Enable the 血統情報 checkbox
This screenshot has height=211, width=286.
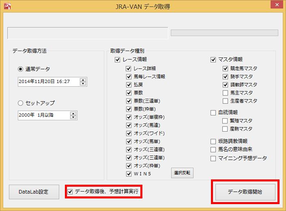[x=213, y=113]
